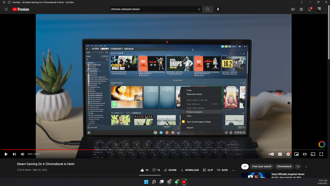Image resolution: width=330 pixels, height=186 pixels.
Task: Click the 21,814 views • Mar 22, 2022 text
Action: coord(32,170)
